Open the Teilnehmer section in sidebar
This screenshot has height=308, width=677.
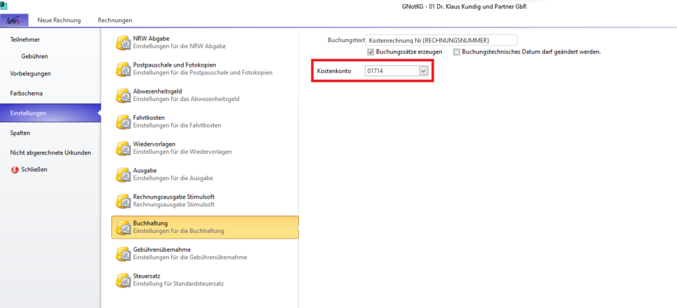(x=24, y=40)
